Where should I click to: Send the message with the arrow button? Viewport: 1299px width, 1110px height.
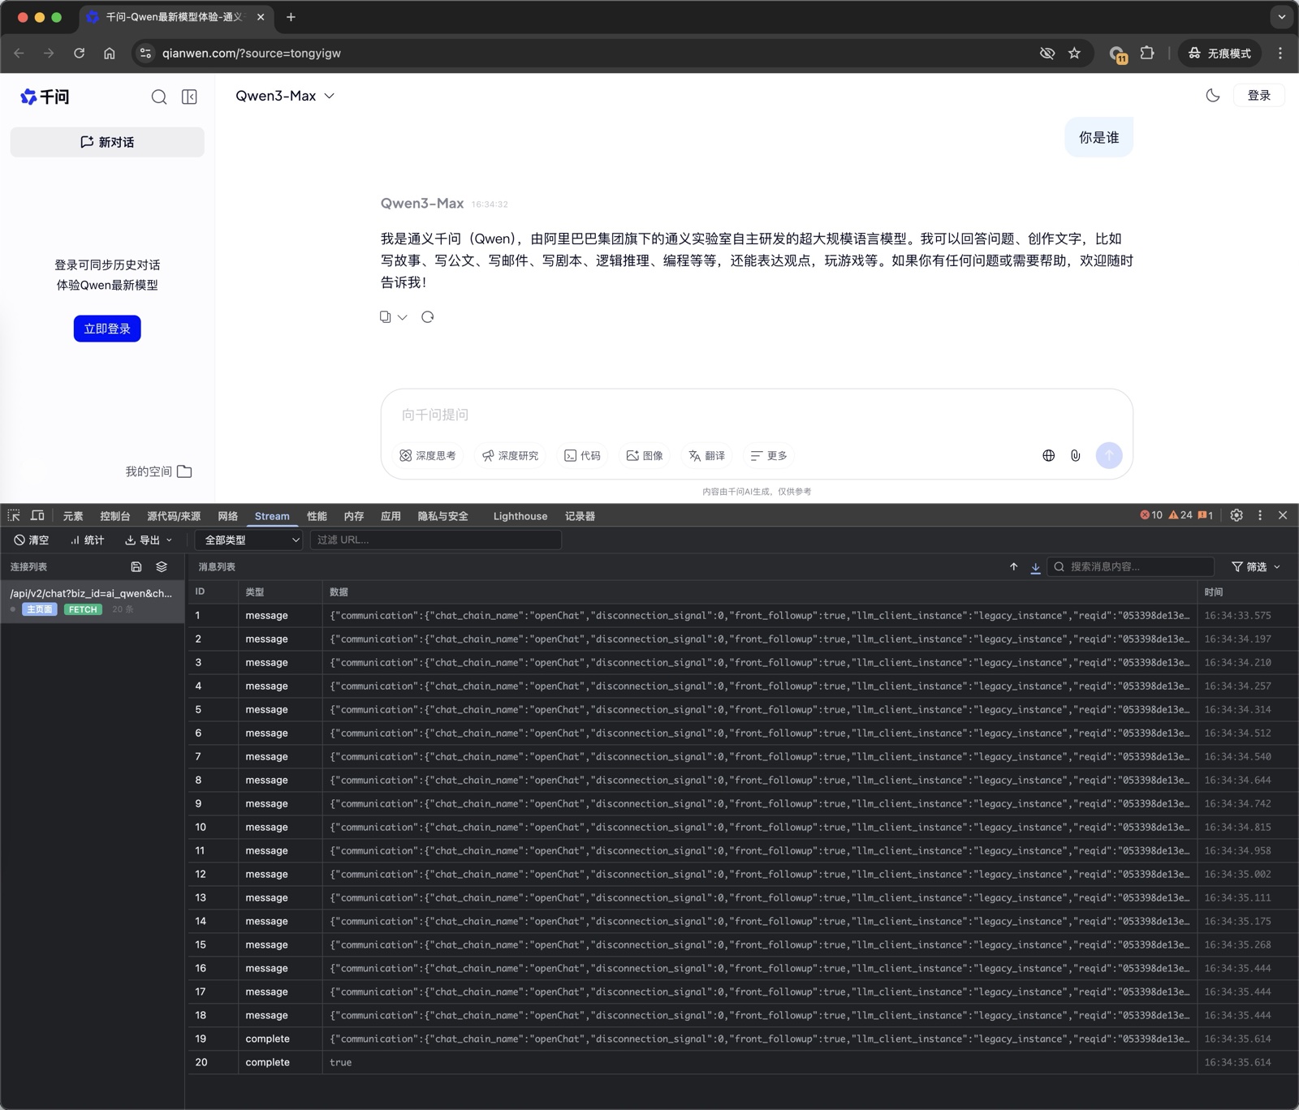point(1109,455)
